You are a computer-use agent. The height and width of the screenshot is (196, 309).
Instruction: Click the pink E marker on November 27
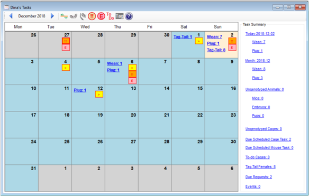(x=66, y=48)
